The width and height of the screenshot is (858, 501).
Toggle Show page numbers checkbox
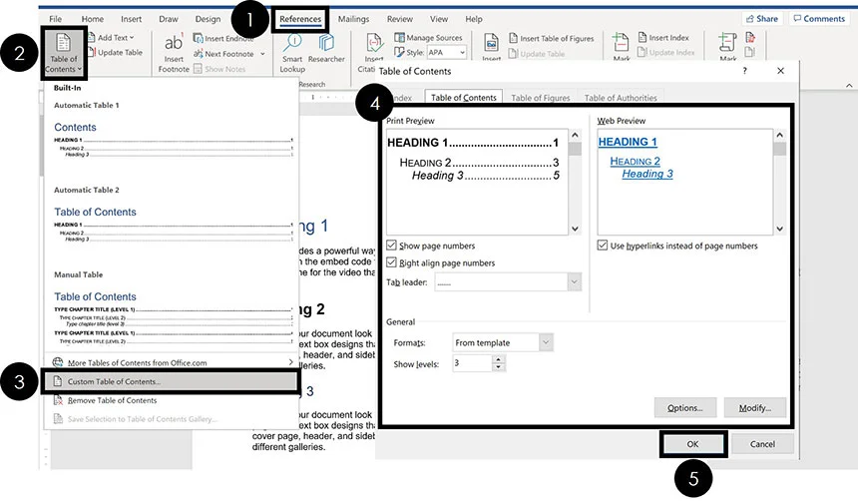click(x=391, y=246)
